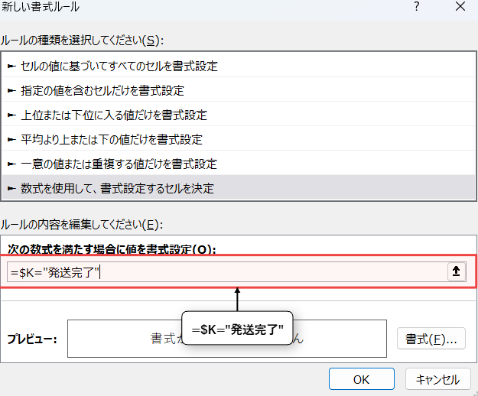
Task: Click the 次の数式を満たす場合に値を書式設定 label
Action: 112,249
